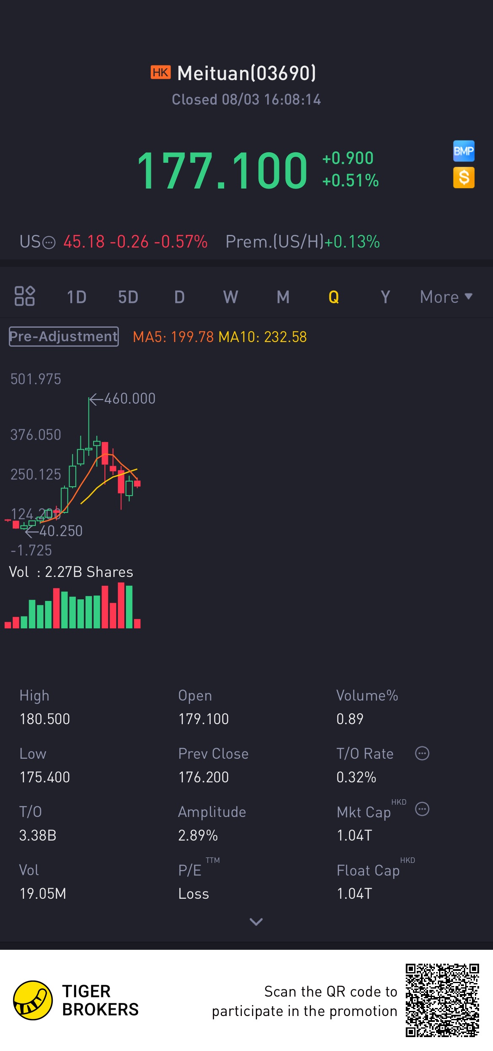The image size is (493, 1051).
Task: Open the More timeframes dropdown
Action: pos(446,297)
